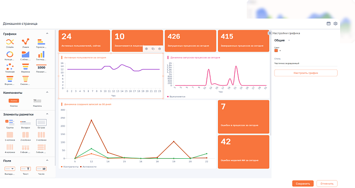Open the Стиль dropdown field
The height and width of the screenshot is (188, 355).
[x=306, y=63]
